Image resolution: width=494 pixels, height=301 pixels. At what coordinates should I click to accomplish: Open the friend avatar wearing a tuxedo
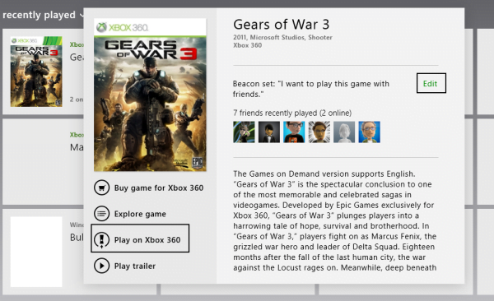tap(269, 132)
